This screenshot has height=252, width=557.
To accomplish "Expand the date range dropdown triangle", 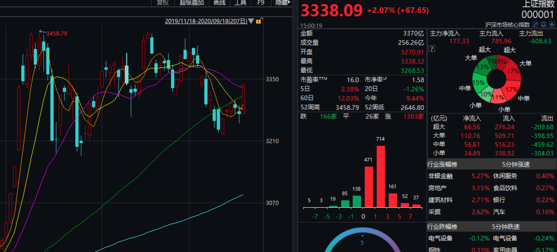I will (251, 21).
